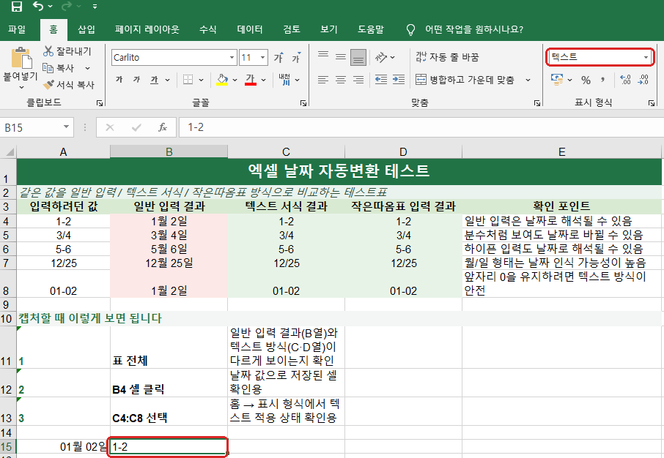
Task: Click the Cut (잘라내기) scissors icon
Action: point(48,51)
